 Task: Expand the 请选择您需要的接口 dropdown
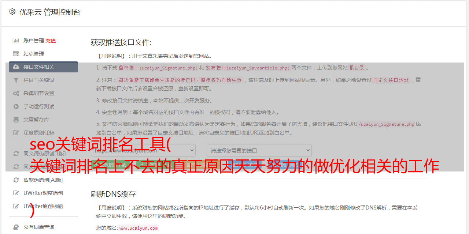point(259,150)
